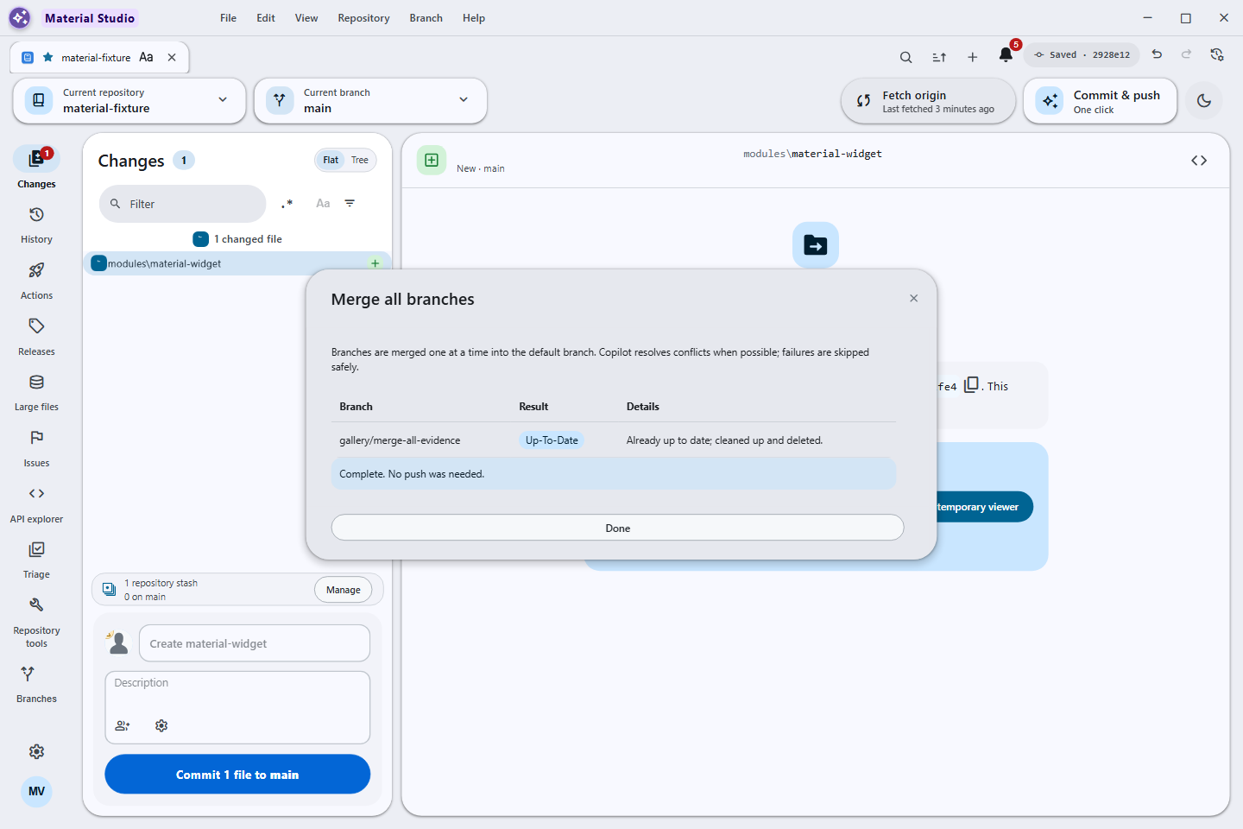The height and width of the screenshot is (829, 1243).
Task: Open filter options list icon
Action: [x=350, y=204]
